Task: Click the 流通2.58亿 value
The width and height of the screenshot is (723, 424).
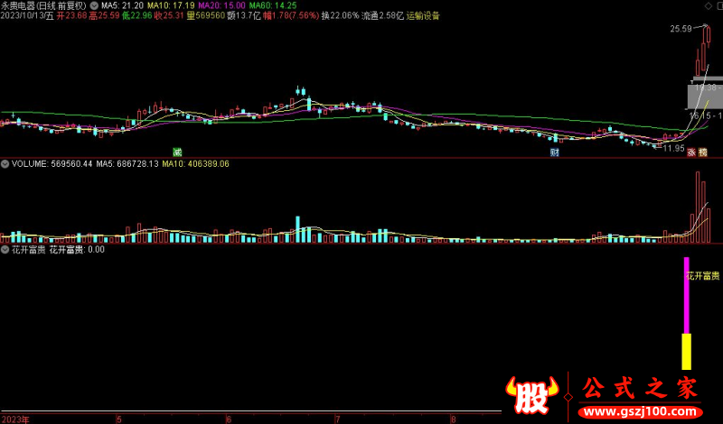Action: coord(382,15)
